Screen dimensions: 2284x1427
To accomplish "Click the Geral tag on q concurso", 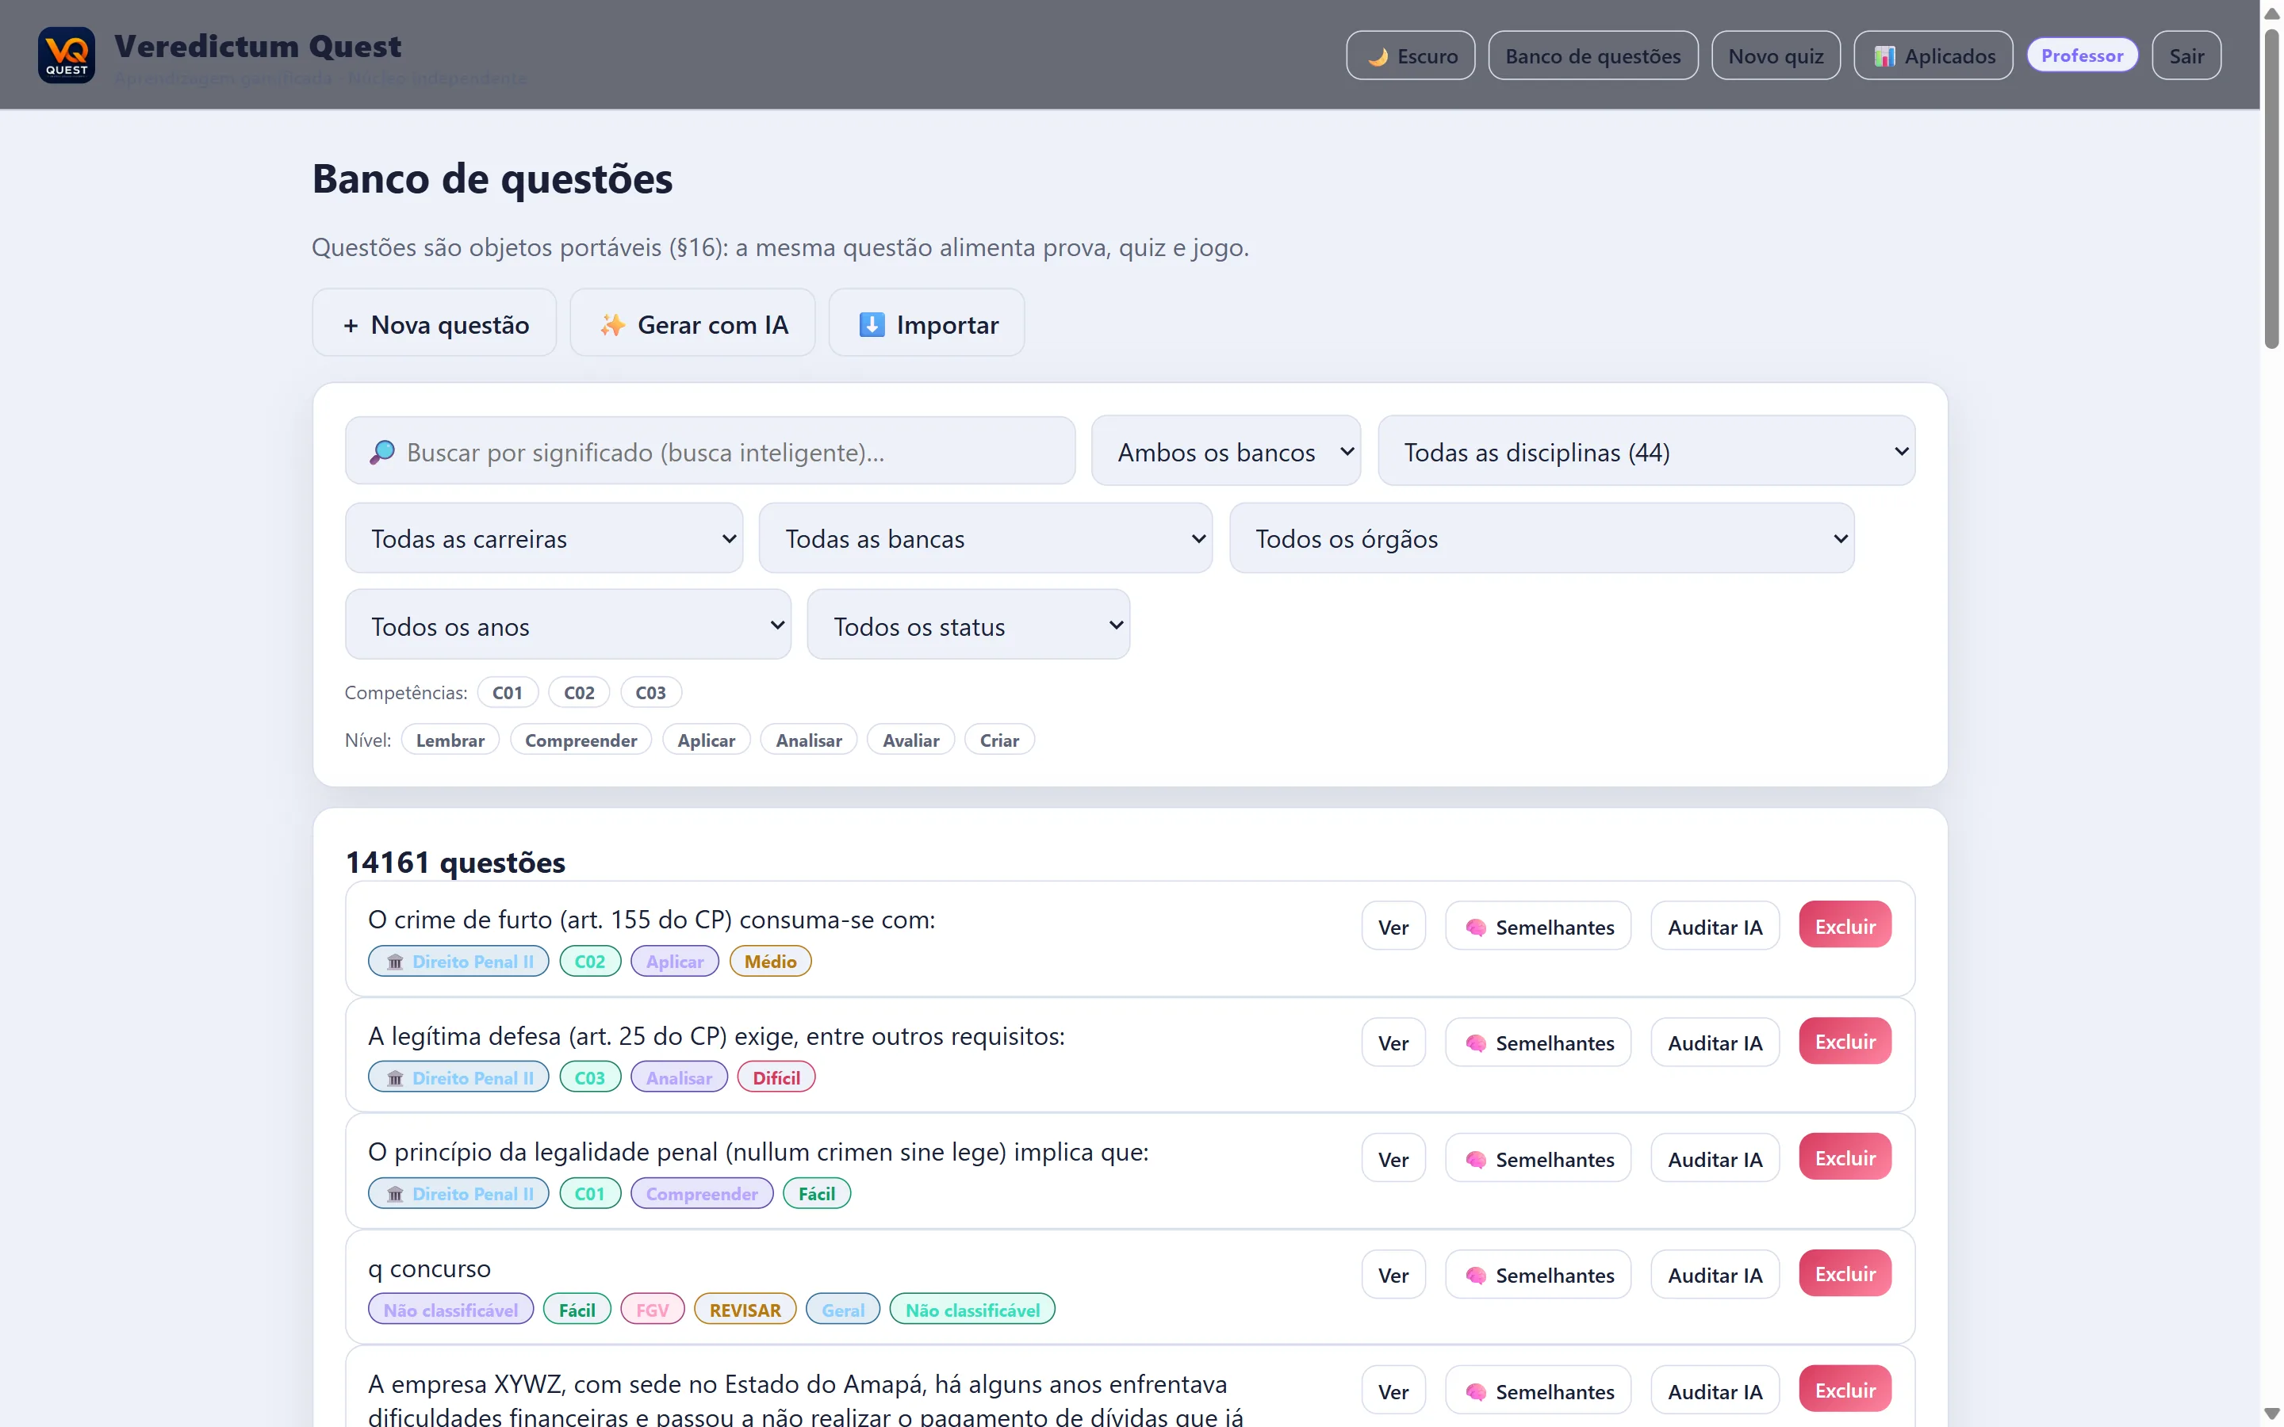I will (x=843, y=1310).
